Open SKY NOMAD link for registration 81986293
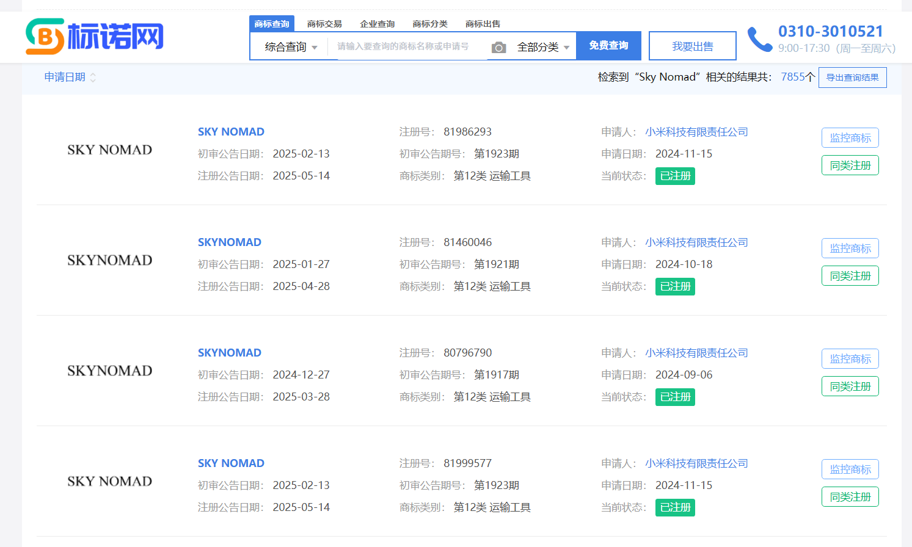 pos(231,132)
